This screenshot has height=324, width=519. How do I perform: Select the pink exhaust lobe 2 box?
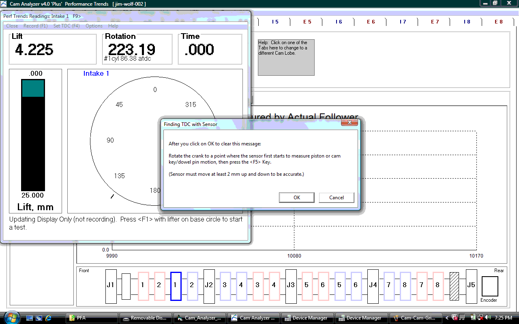tap(160, 286)
